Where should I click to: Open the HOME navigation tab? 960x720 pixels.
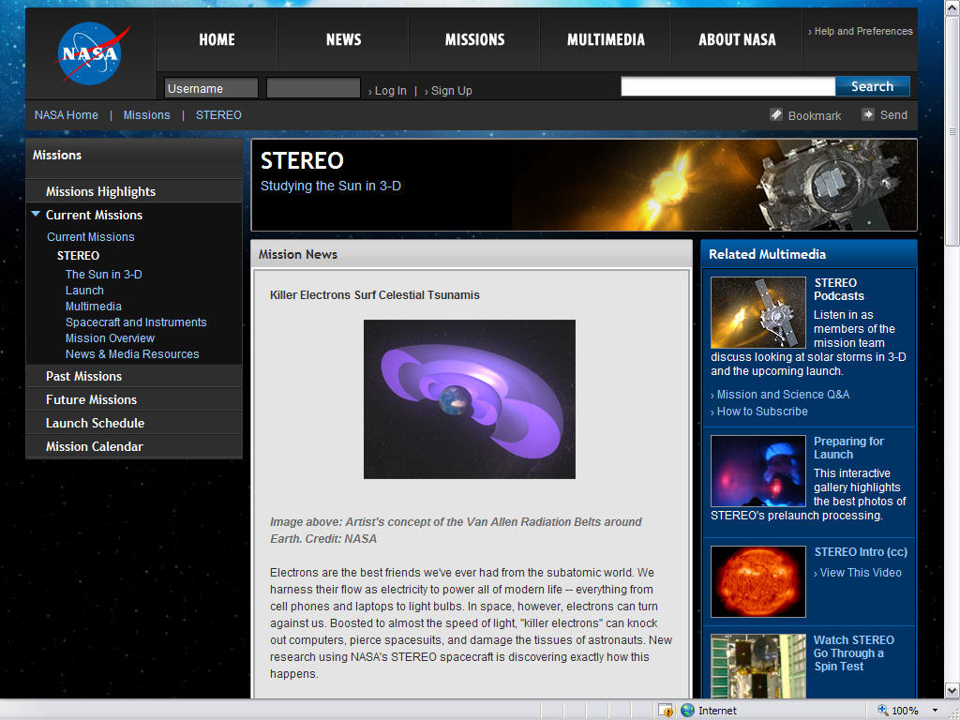coord(217,39)
